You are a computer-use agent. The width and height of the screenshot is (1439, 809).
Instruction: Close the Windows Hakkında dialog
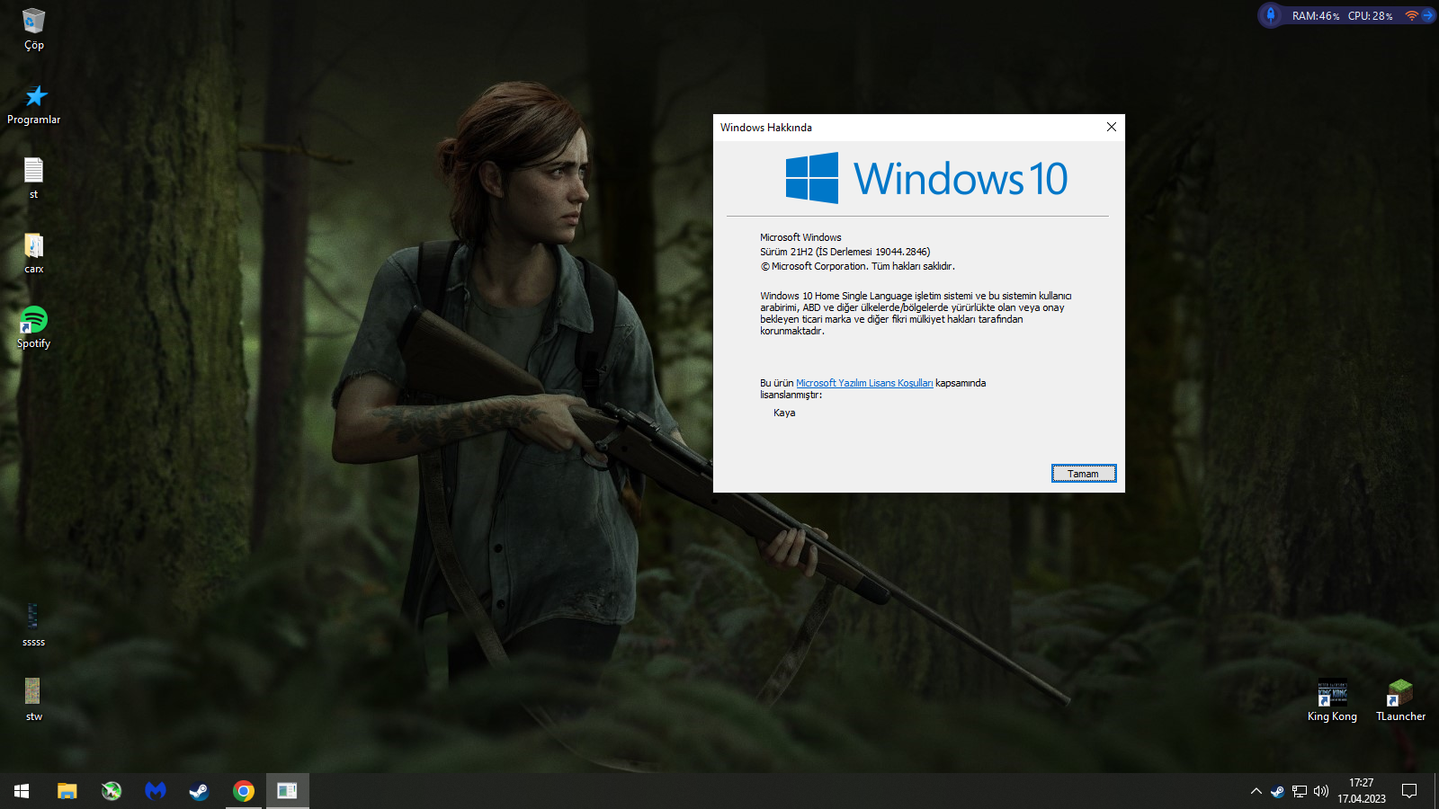[x=1112, y=127]
